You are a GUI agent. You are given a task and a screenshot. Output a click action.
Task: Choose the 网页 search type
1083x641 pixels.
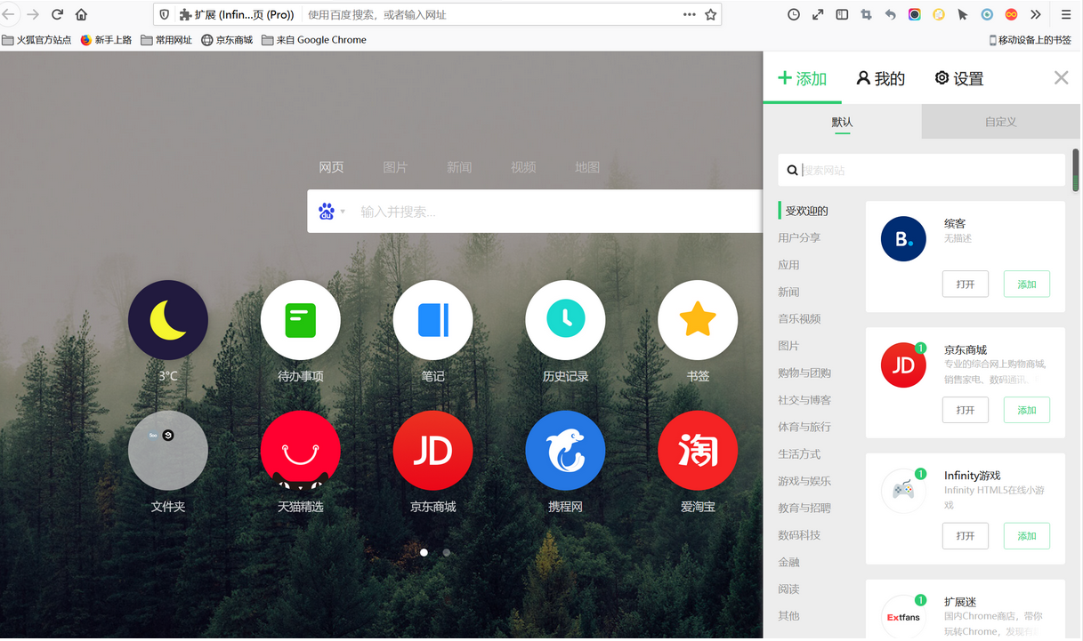(332, 167)
